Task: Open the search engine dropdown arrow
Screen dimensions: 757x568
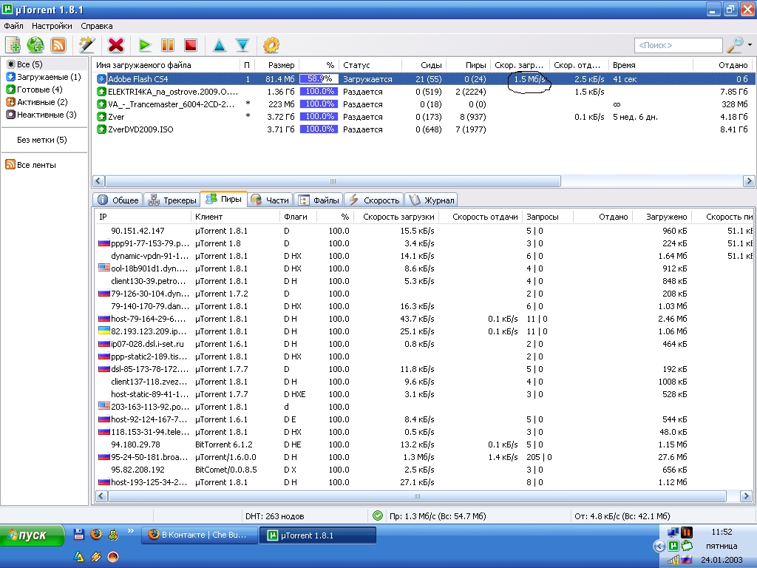Action: 750,45
